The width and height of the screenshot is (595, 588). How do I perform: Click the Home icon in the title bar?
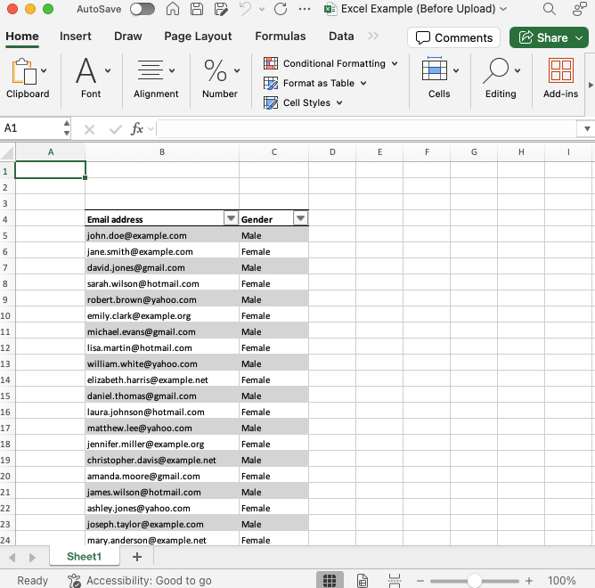point(173,9)
